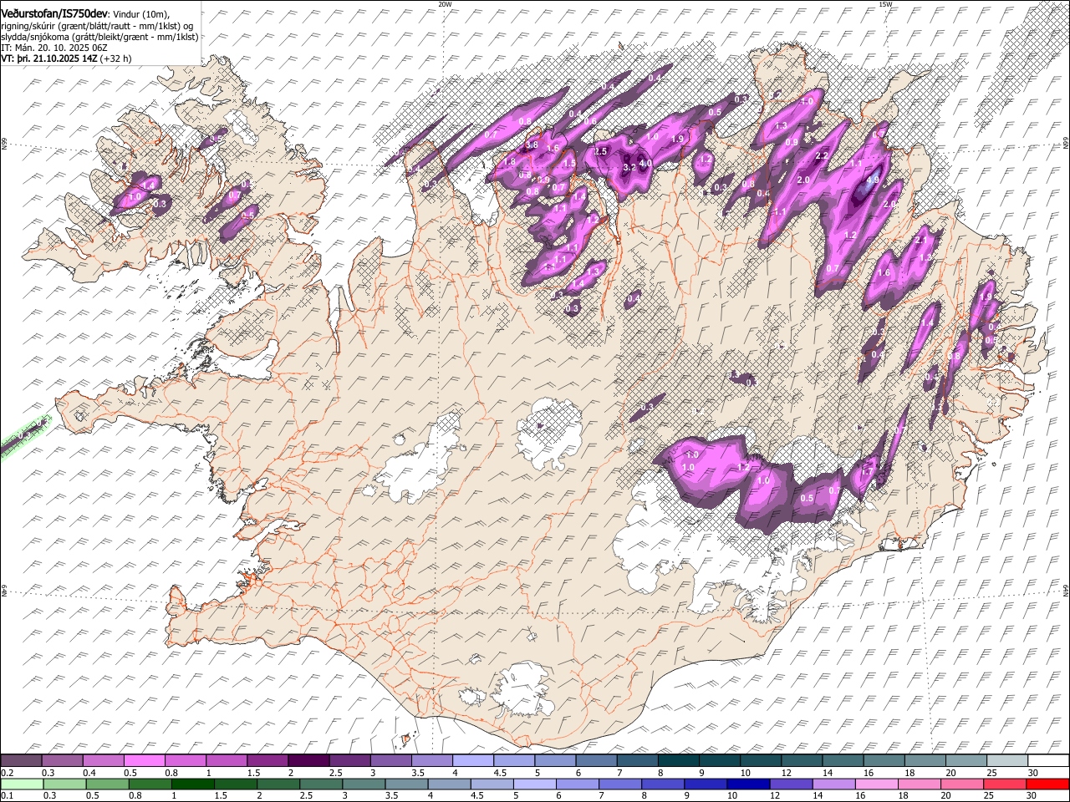Click the navy blue swatch labeled 10
Image resolution: width=1070 pixels, height=802 pixels.
(747, 784)
